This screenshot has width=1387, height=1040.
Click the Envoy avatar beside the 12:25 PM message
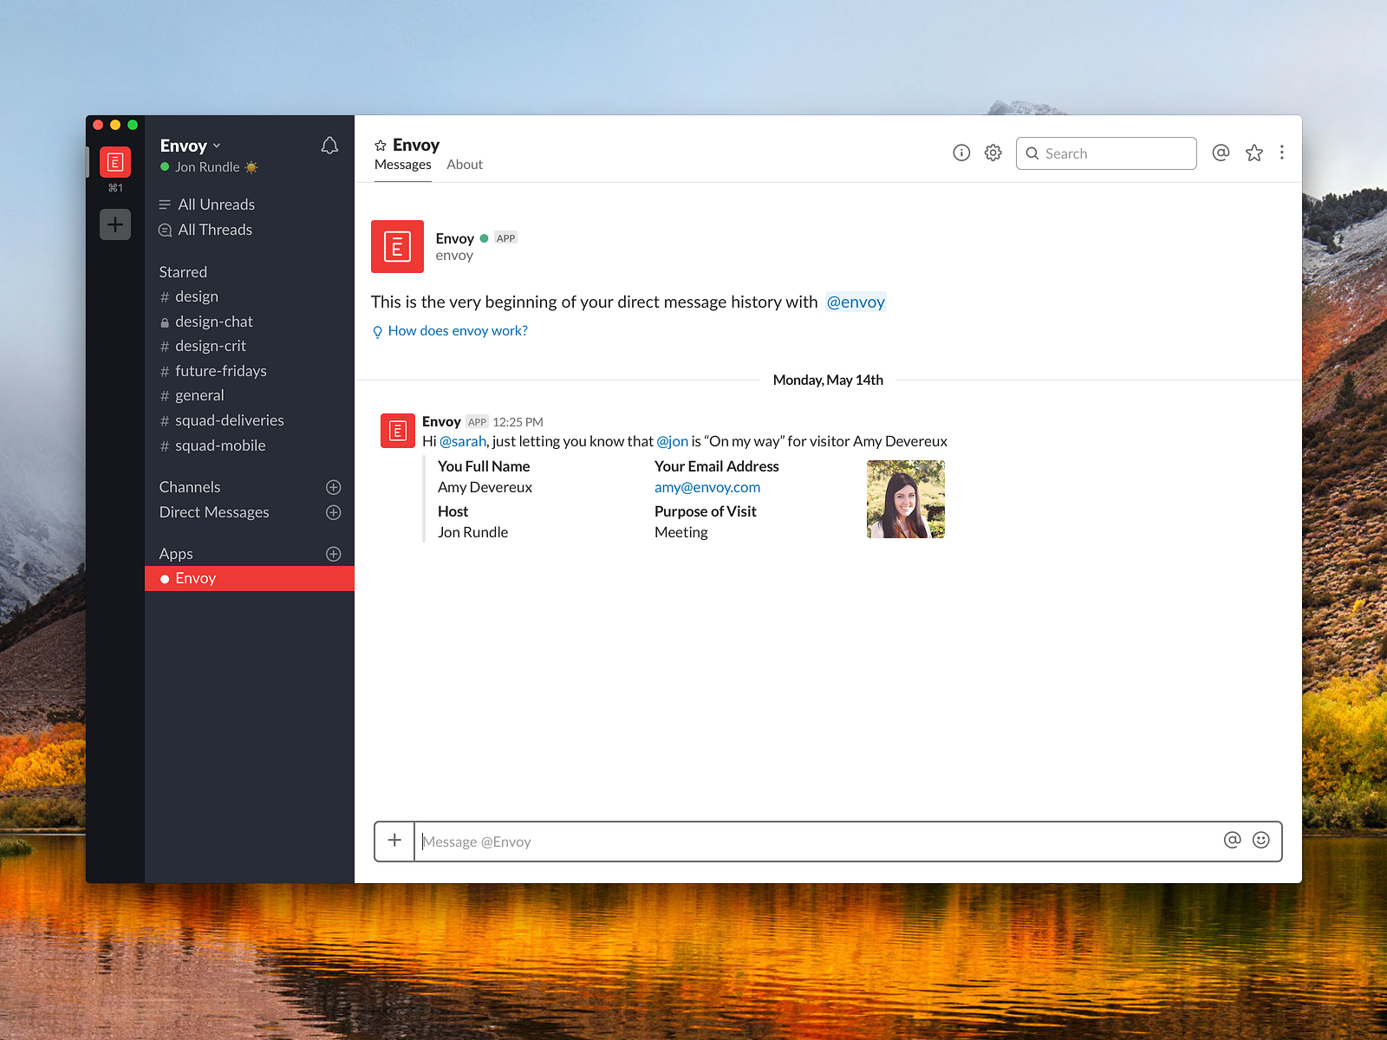pos(398,431)
